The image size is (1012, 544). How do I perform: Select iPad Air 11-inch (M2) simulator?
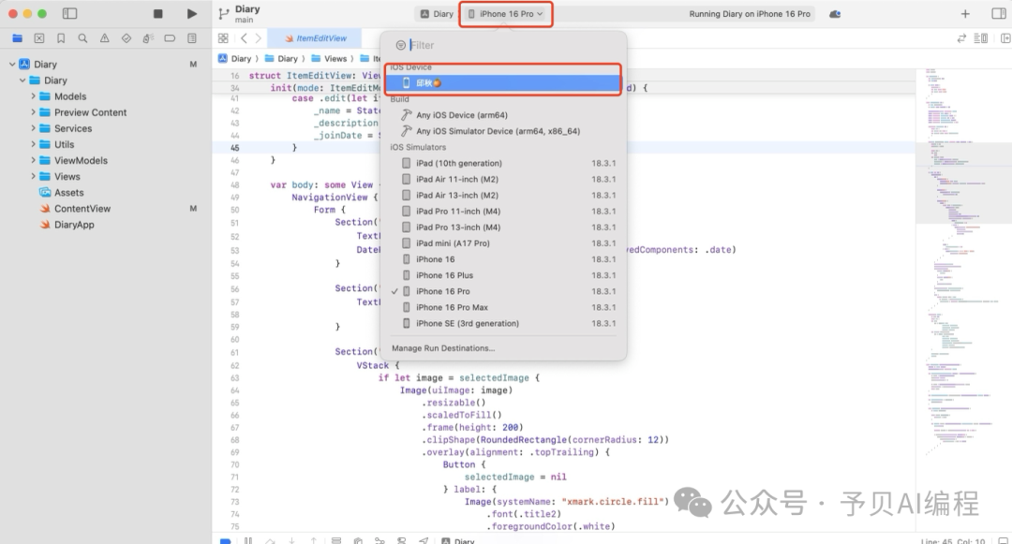(x=503, y=179)
